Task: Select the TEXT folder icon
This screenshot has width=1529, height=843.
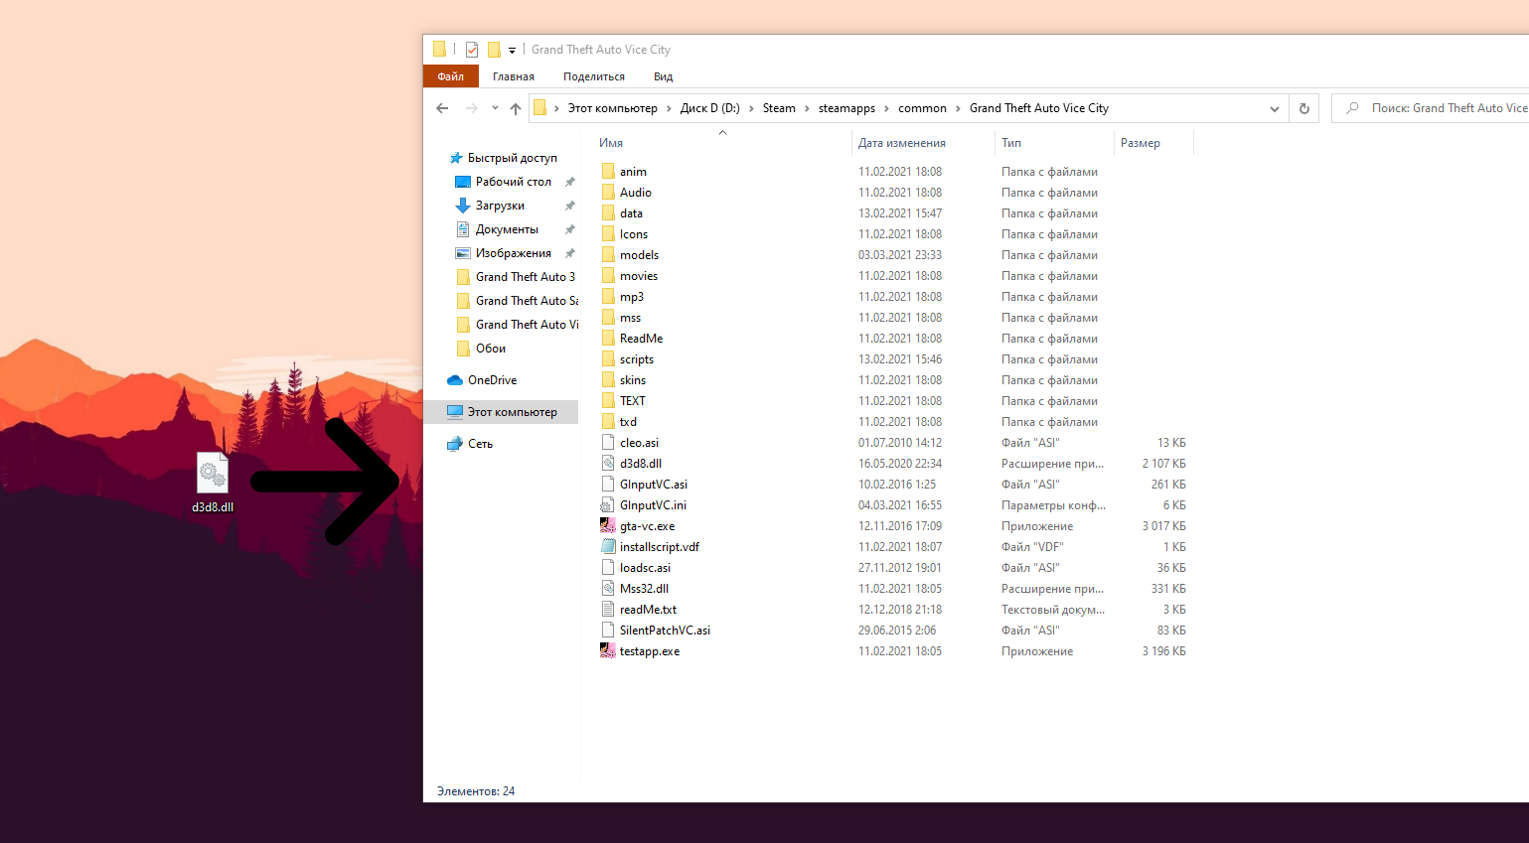Action: 608,401
